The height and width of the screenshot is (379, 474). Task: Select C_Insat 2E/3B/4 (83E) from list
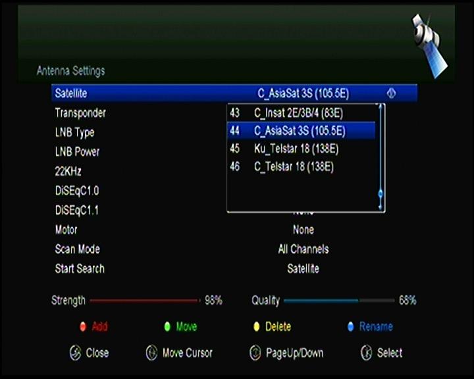click(x=301, y=113)
